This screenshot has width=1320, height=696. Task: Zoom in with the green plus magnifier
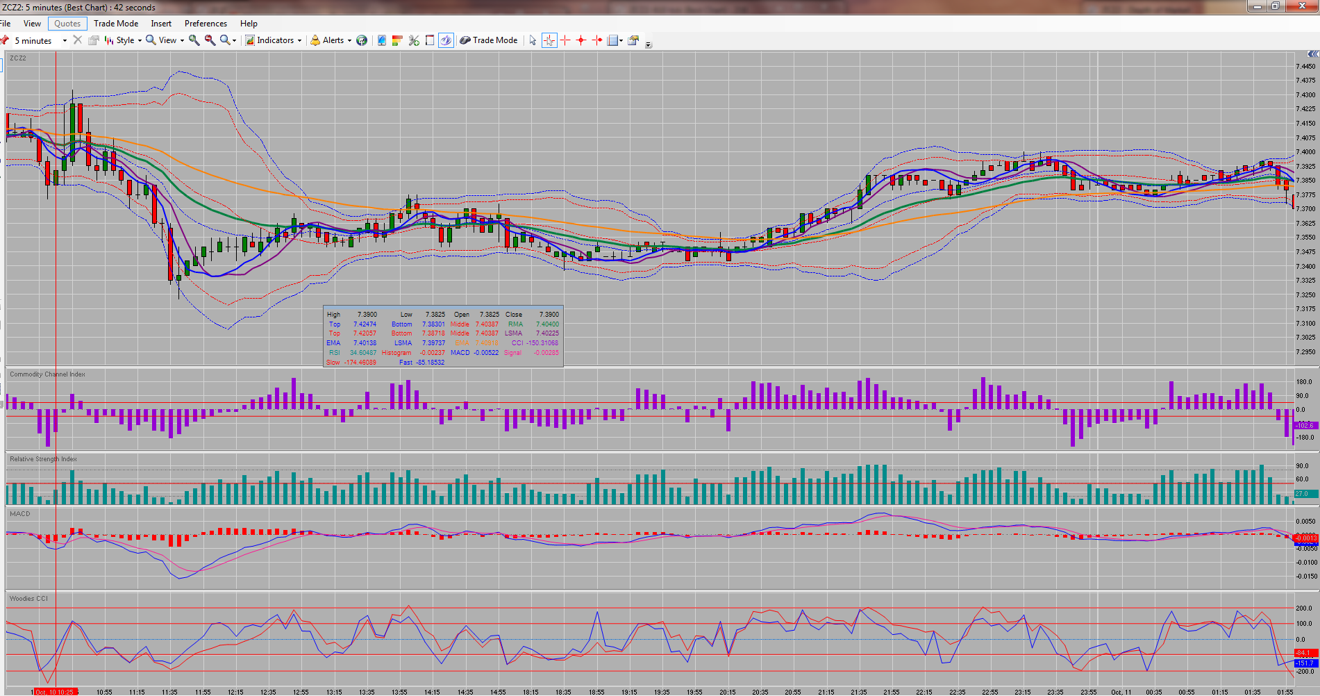click(194, 40)
